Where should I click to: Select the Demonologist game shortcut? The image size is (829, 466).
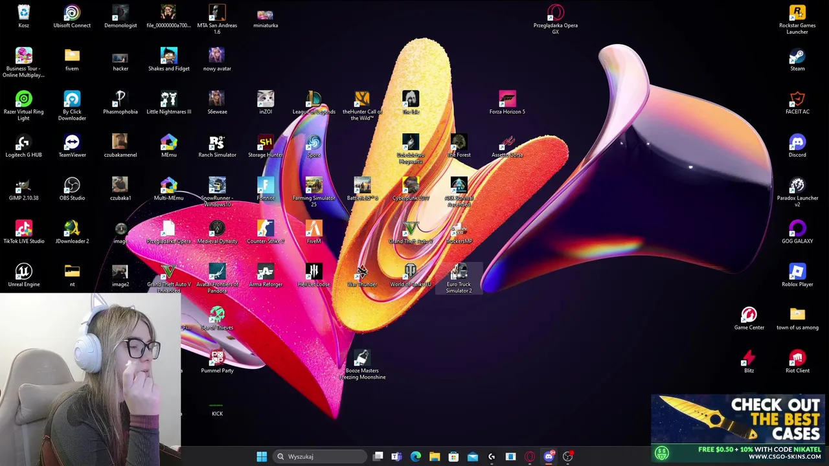(120, 17)
